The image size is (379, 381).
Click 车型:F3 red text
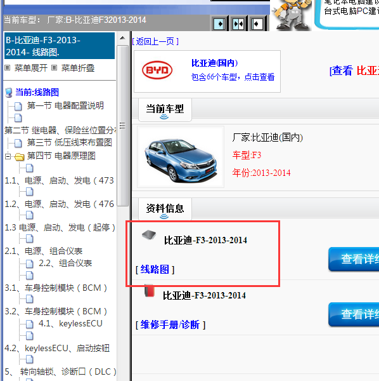pos(247,155)
